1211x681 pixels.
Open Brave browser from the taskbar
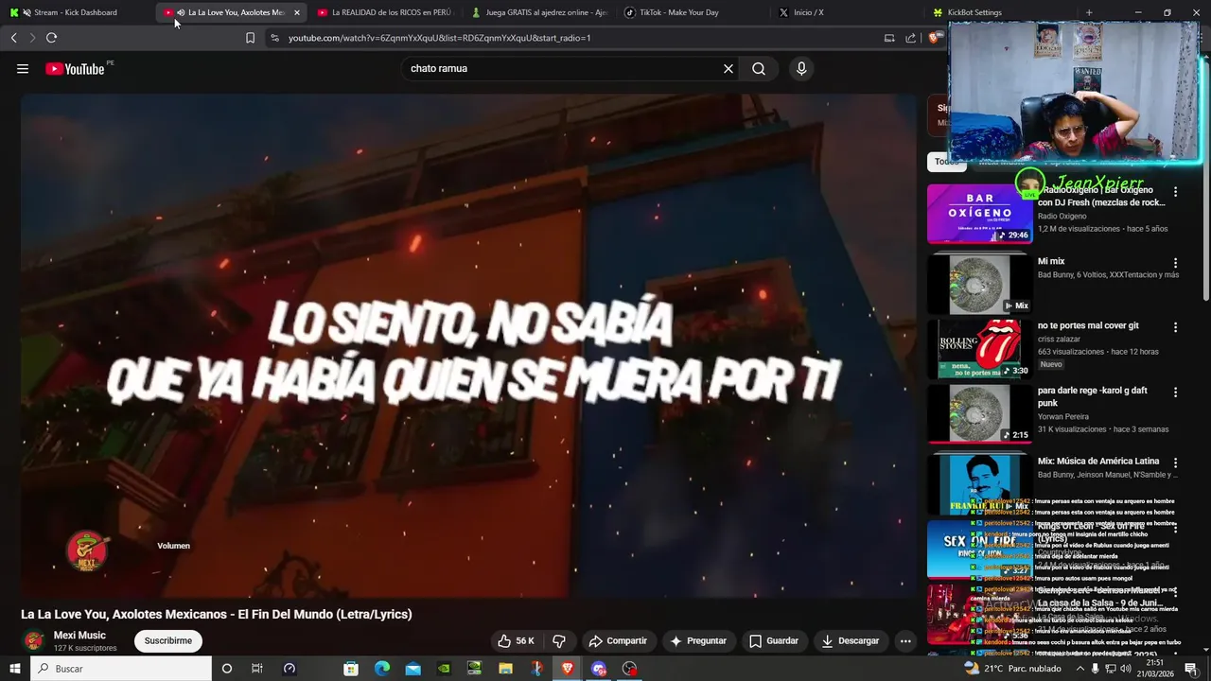point(568,669)
